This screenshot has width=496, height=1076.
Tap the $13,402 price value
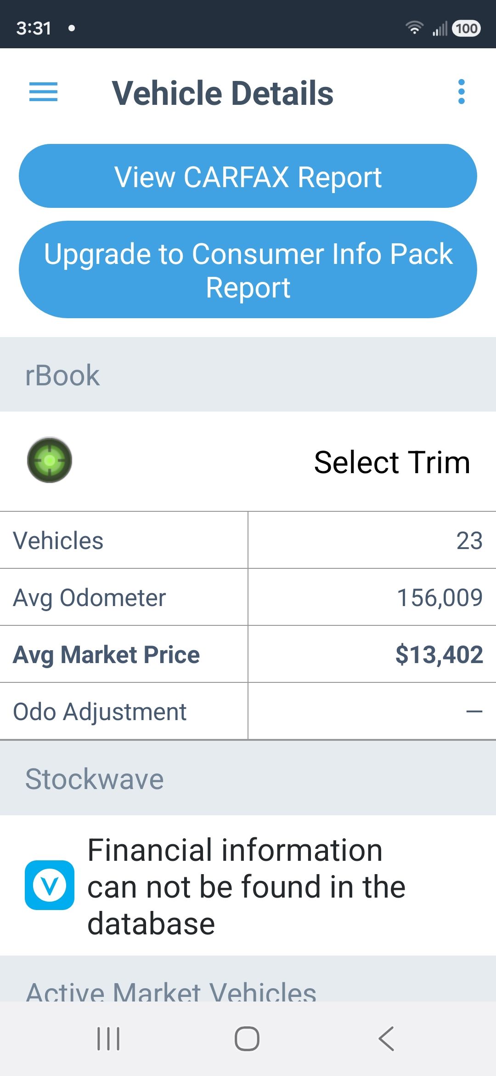pos(439,654)
